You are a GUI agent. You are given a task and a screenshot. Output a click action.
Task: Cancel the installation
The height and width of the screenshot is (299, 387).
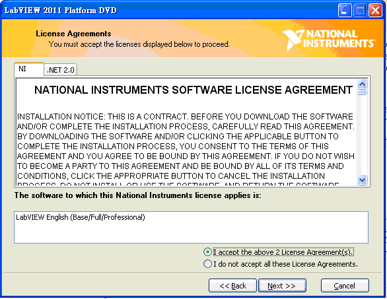[345, 286]
